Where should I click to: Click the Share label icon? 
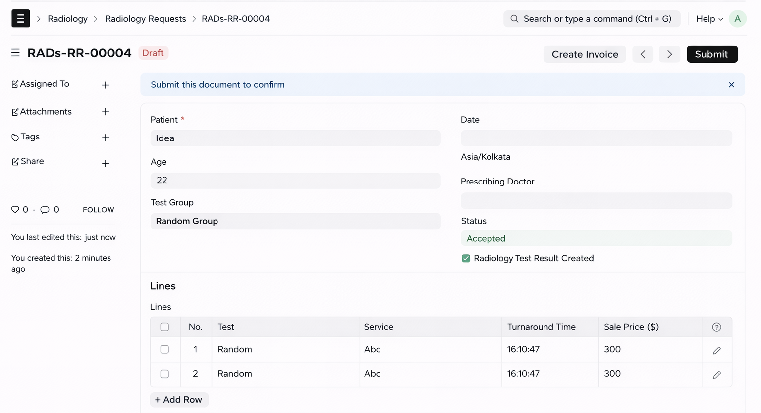tap(15, 162)
